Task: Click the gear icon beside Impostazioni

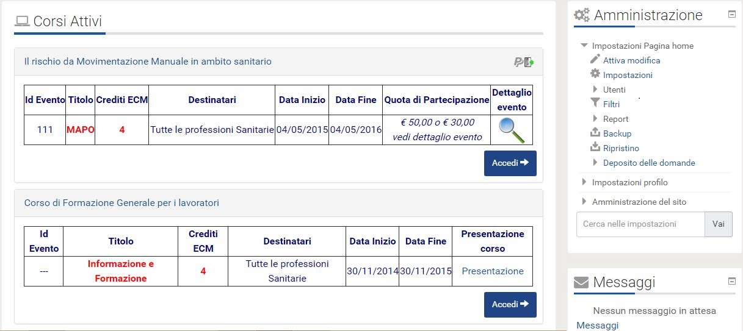Action: (595, 74)
